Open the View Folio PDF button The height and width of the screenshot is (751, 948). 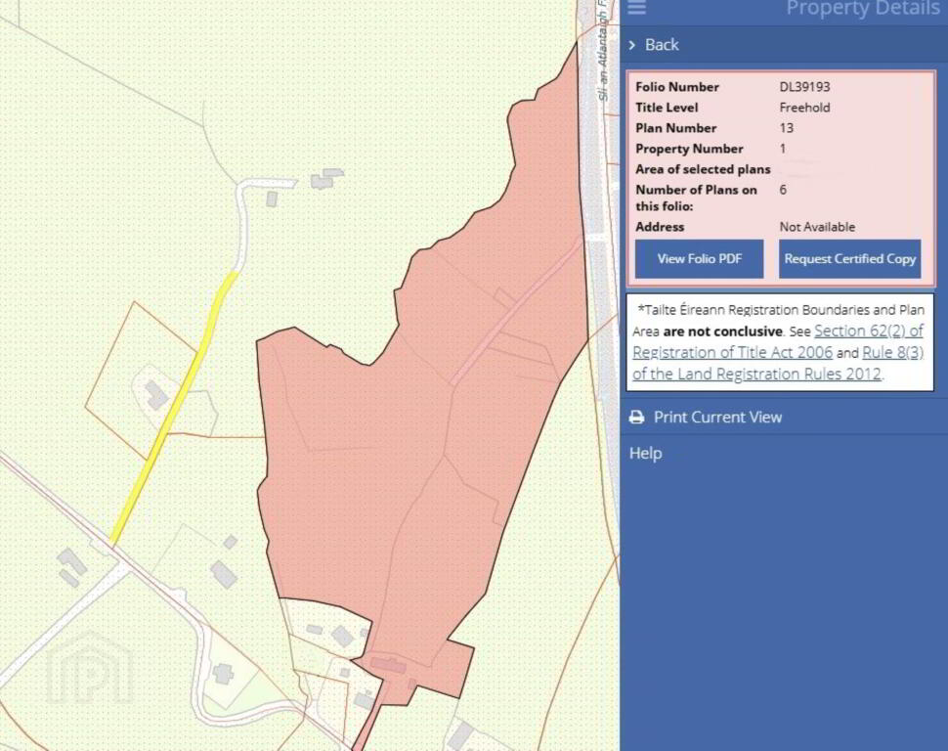[699, 259]
